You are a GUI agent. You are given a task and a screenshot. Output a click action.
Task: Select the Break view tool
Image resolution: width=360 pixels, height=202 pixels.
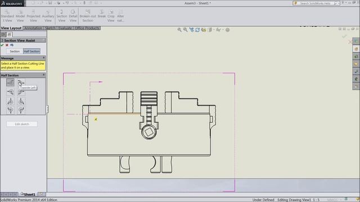[x=102, y=13]
